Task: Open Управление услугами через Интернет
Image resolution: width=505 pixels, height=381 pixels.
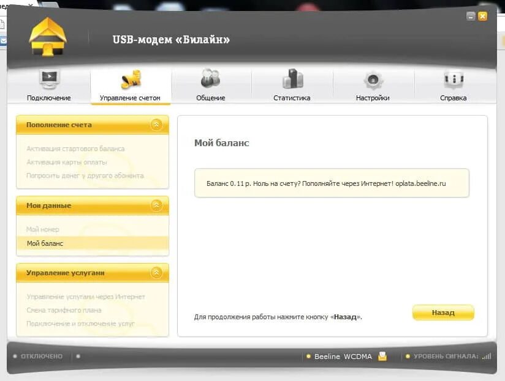Action: pyautogui.click(x=86, y=297)
